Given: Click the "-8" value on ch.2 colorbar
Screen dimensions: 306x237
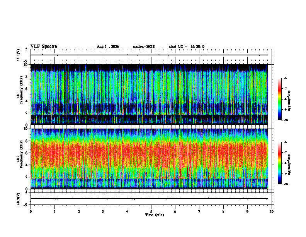Looking at the screenshot, I should point(285,163).
